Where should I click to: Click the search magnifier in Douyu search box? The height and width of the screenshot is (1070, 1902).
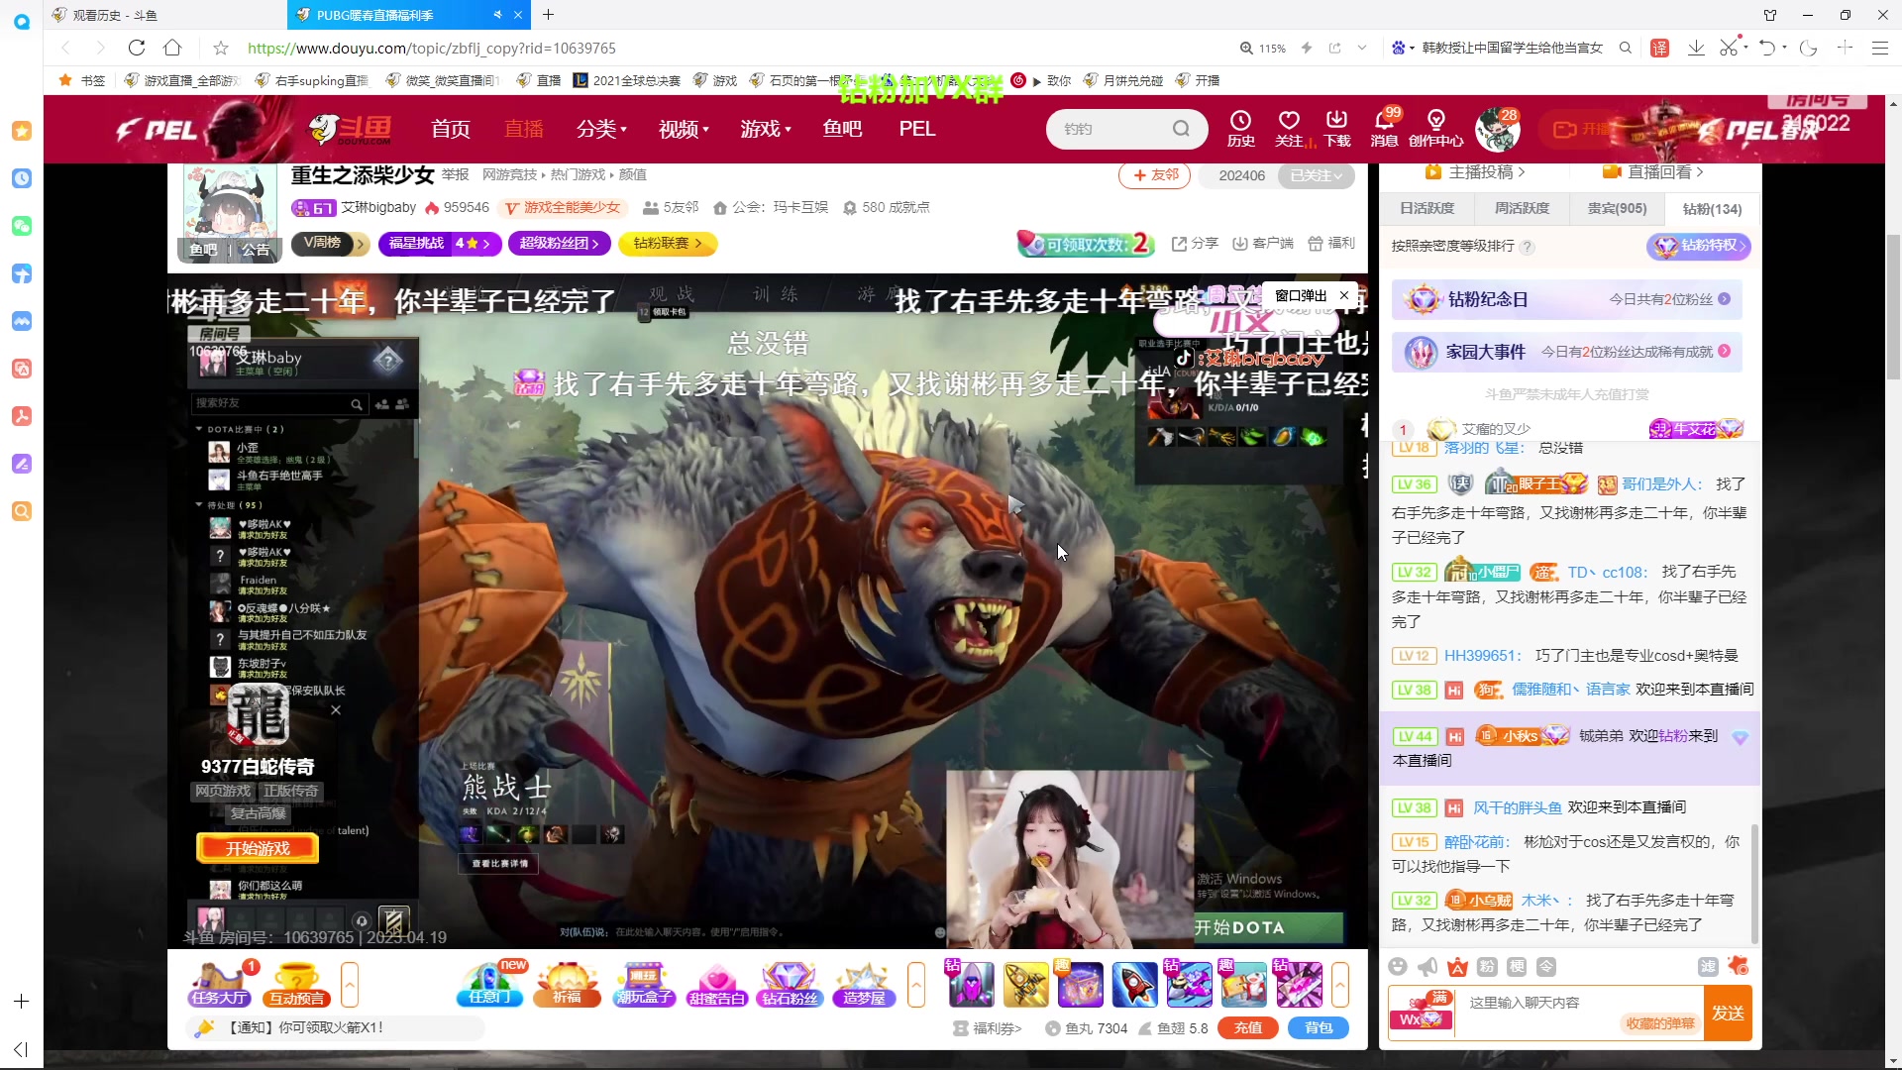click(1181, 129)
